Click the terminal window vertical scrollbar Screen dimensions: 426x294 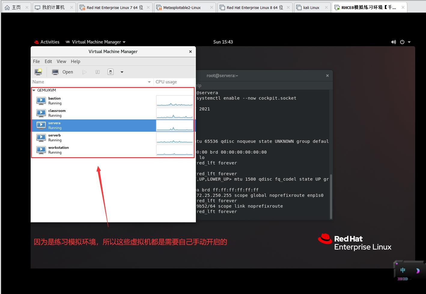[331, 196]
